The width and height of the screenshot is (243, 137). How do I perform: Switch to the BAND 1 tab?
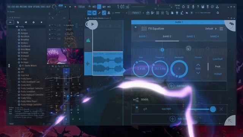[143, 37]
